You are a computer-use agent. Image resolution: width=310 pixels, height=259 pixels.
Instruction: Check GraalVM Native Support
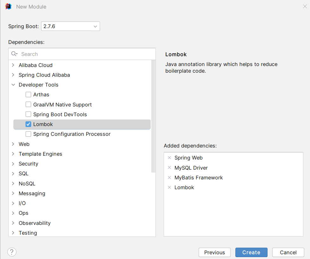coord(28,105)
